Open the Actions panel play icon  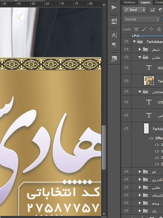click(x=114, y=7)
